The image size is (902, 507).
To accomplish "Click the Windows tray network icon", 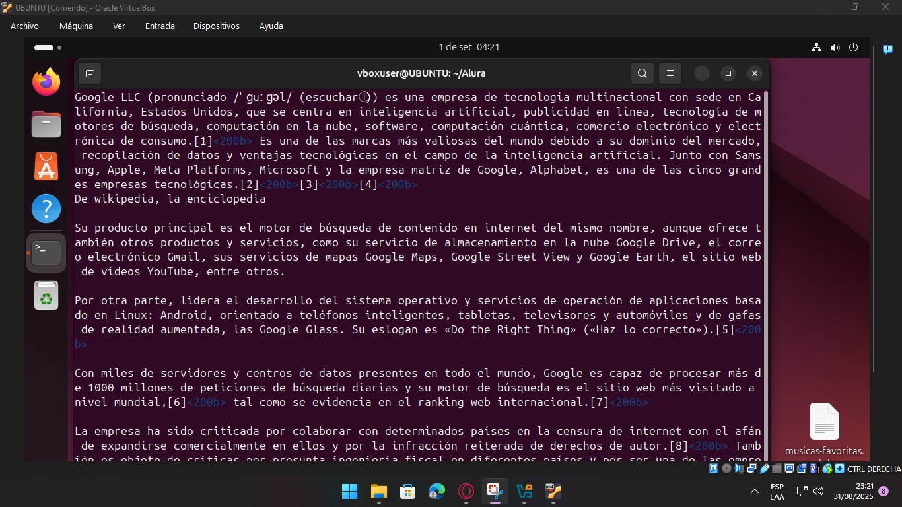I will [802, 491].
